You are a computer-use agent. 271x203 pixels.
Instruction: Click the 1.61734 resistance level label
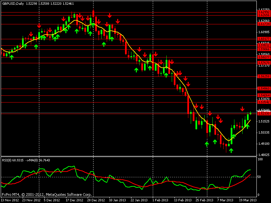264,24
